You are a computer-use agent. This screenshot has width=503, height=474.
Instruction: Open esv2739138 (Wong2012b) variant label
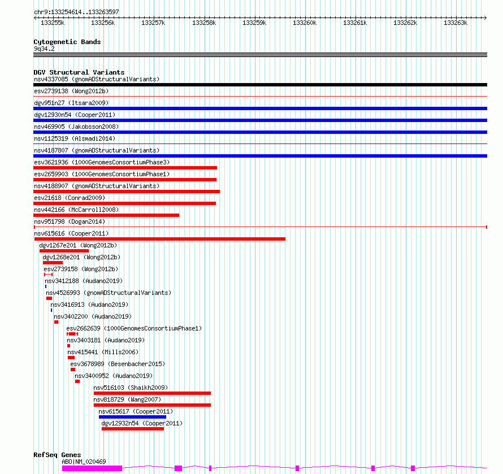pos(71,91)
